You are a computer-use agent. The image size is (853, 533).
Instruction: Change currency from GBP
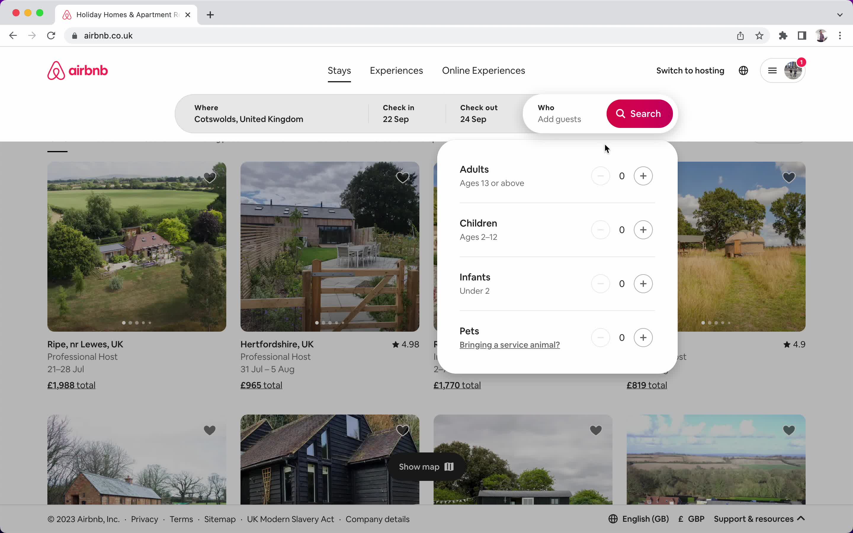[x=690, y=518]
